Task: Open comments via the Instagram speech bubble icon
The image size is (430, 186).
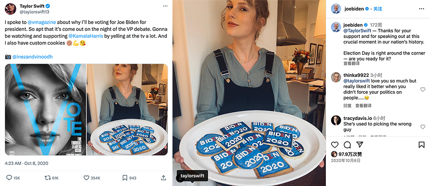Action: (x=347, y=145)
